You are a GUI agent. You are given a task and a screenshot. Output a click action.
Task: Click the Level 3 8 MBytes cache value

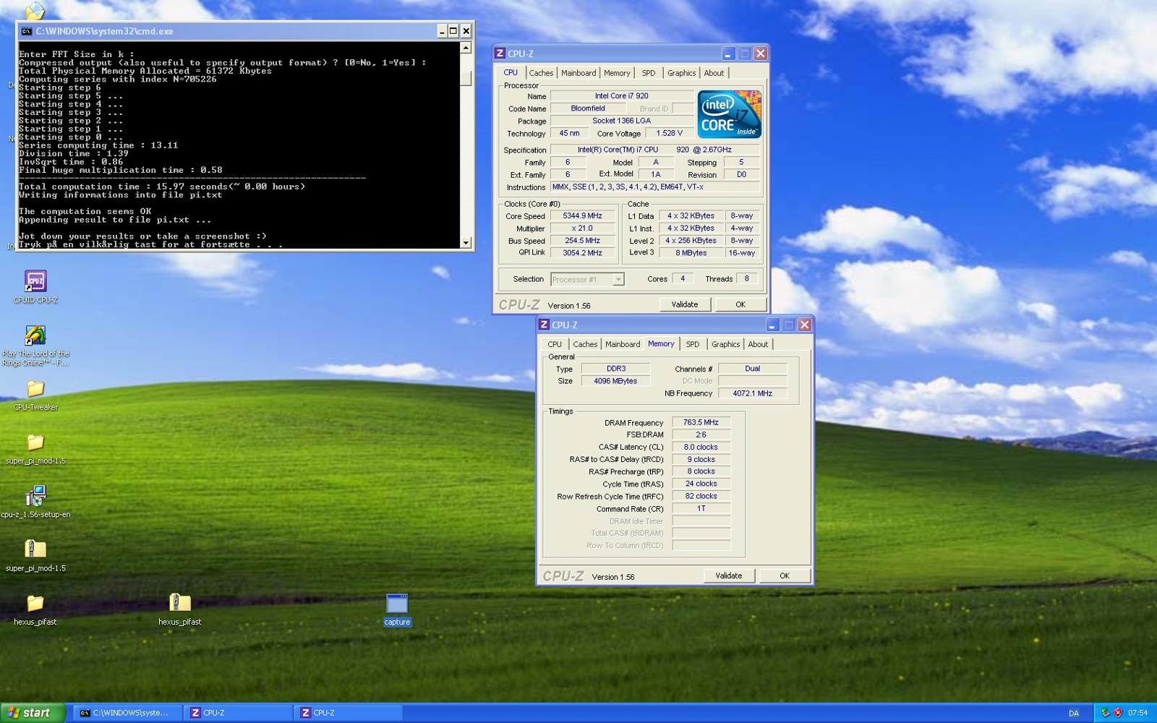[691, 253]
